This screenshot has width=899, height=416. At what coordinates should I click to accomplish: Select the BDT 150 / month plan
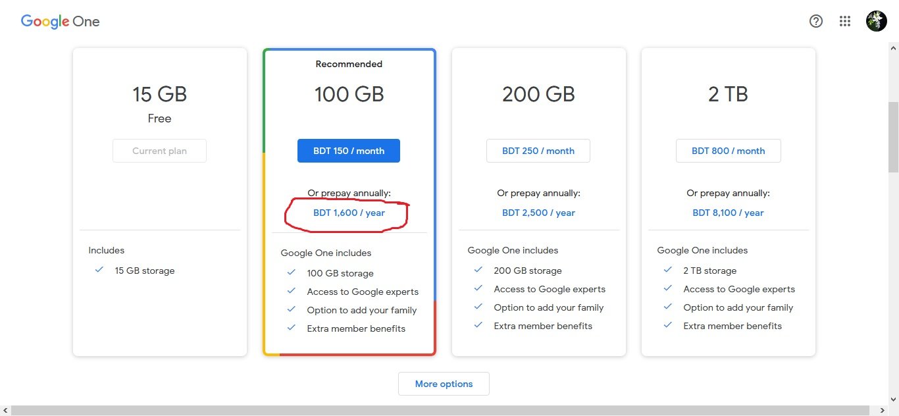348,151
